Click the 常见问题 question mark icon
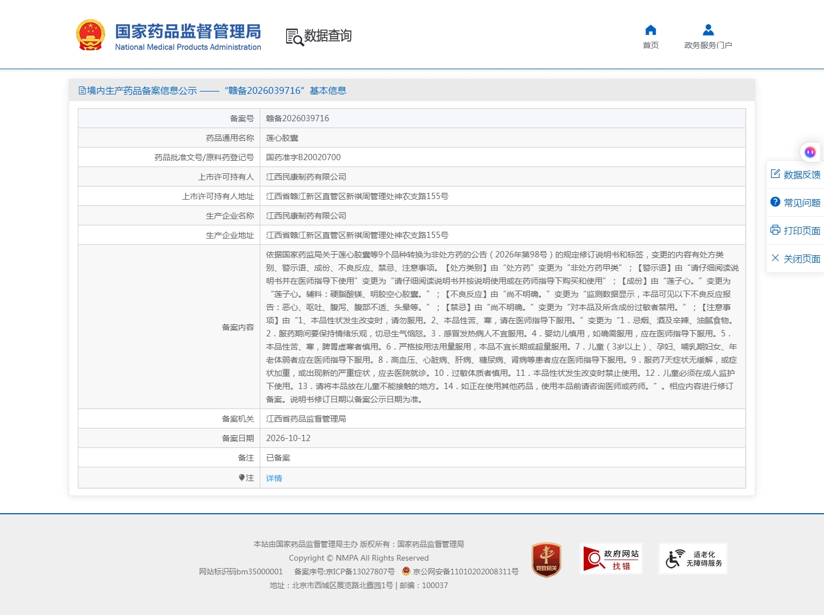Screen dimensions: 824x615 coord(775,202)
